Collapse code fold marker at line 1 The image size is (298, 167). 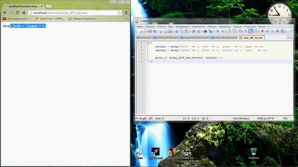click(x=148, y=43)
